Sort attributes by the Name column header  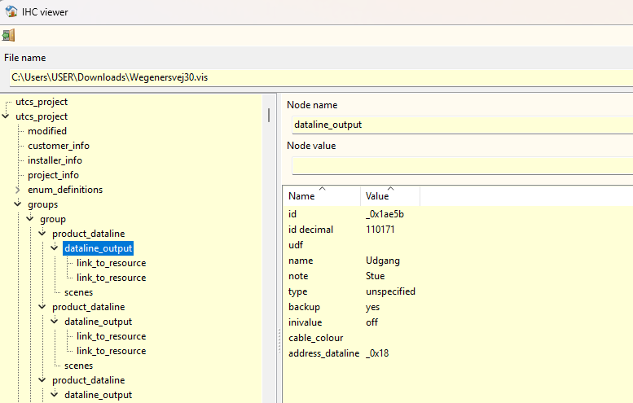pos(322,196)
